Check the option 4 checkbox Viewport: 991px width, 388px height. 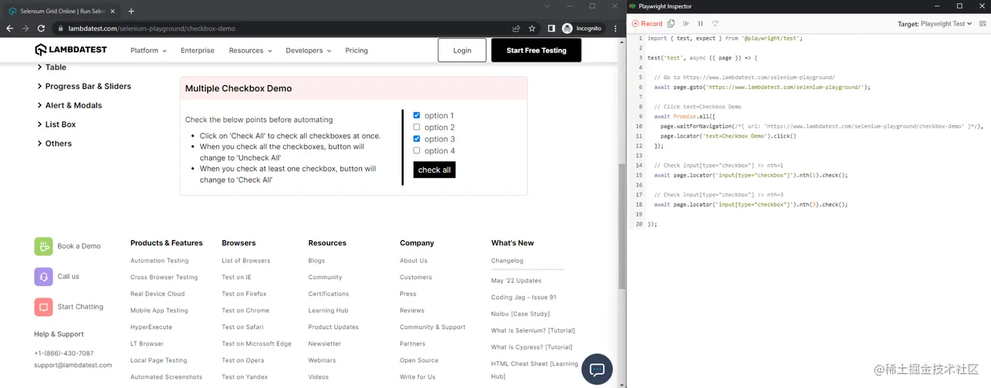417,150
